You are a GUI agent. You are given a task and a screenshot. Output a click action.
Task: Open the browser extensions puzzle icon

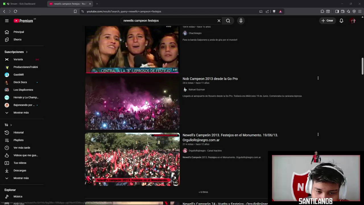tap(322, 11)
